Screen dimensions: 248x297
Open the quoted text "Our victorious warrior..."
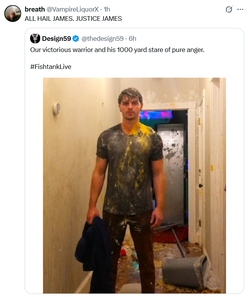[117, 50]
